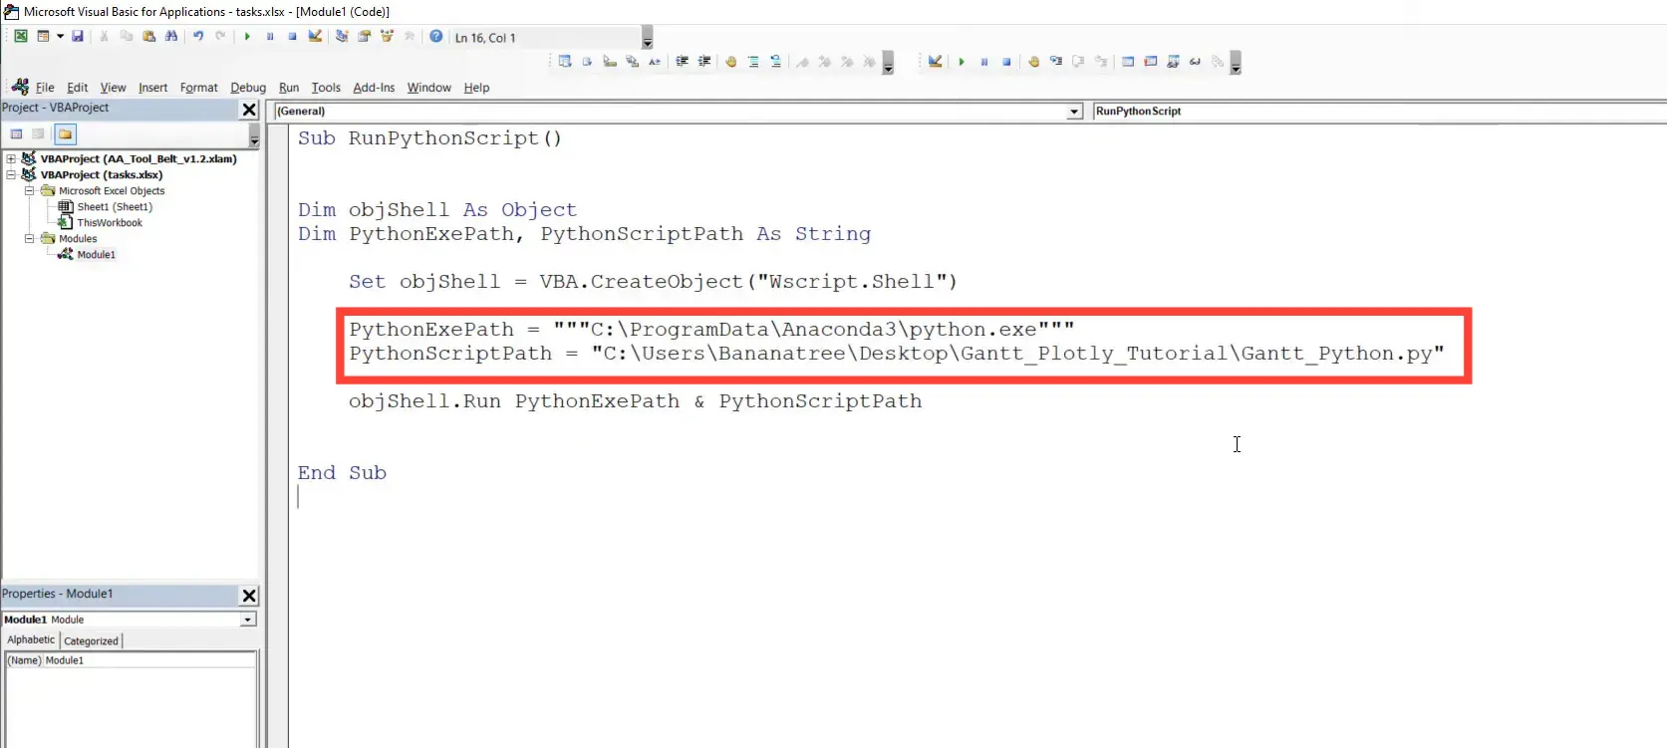Viewport: 1667px width, 748px height.
Task: Click Reset on the Standard toolbar
Action: [x=292, y=36]
